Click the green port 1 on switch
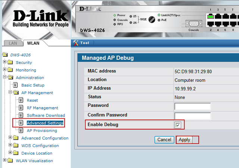This screenshot has height=168, width=239. 212,16
